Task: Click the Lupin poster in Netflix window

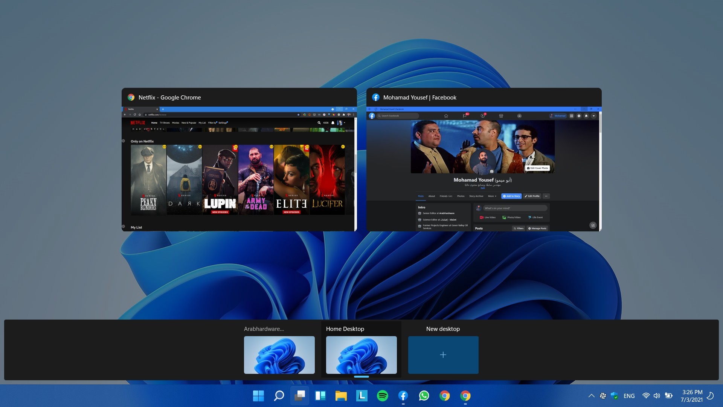Action: click(x=220, y=180)
